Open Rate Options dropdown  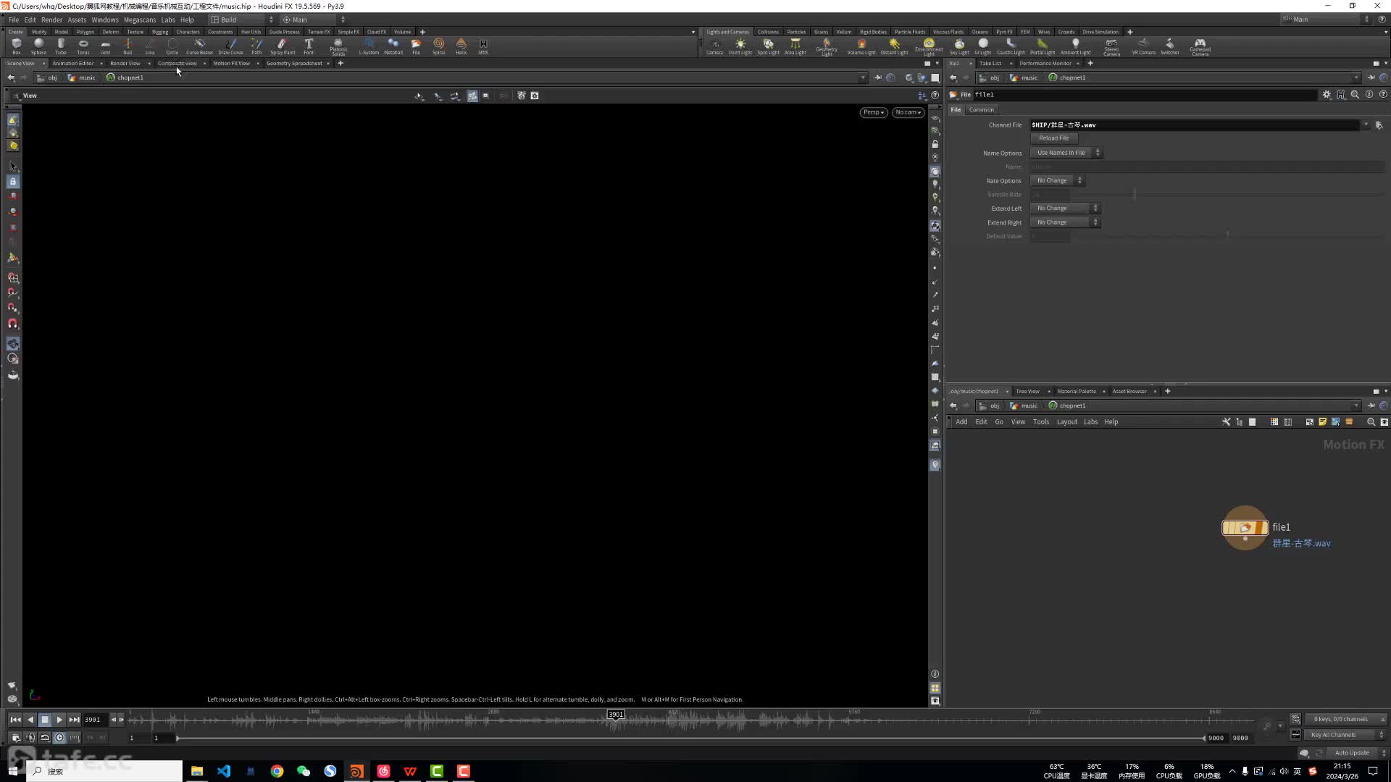1057,180
